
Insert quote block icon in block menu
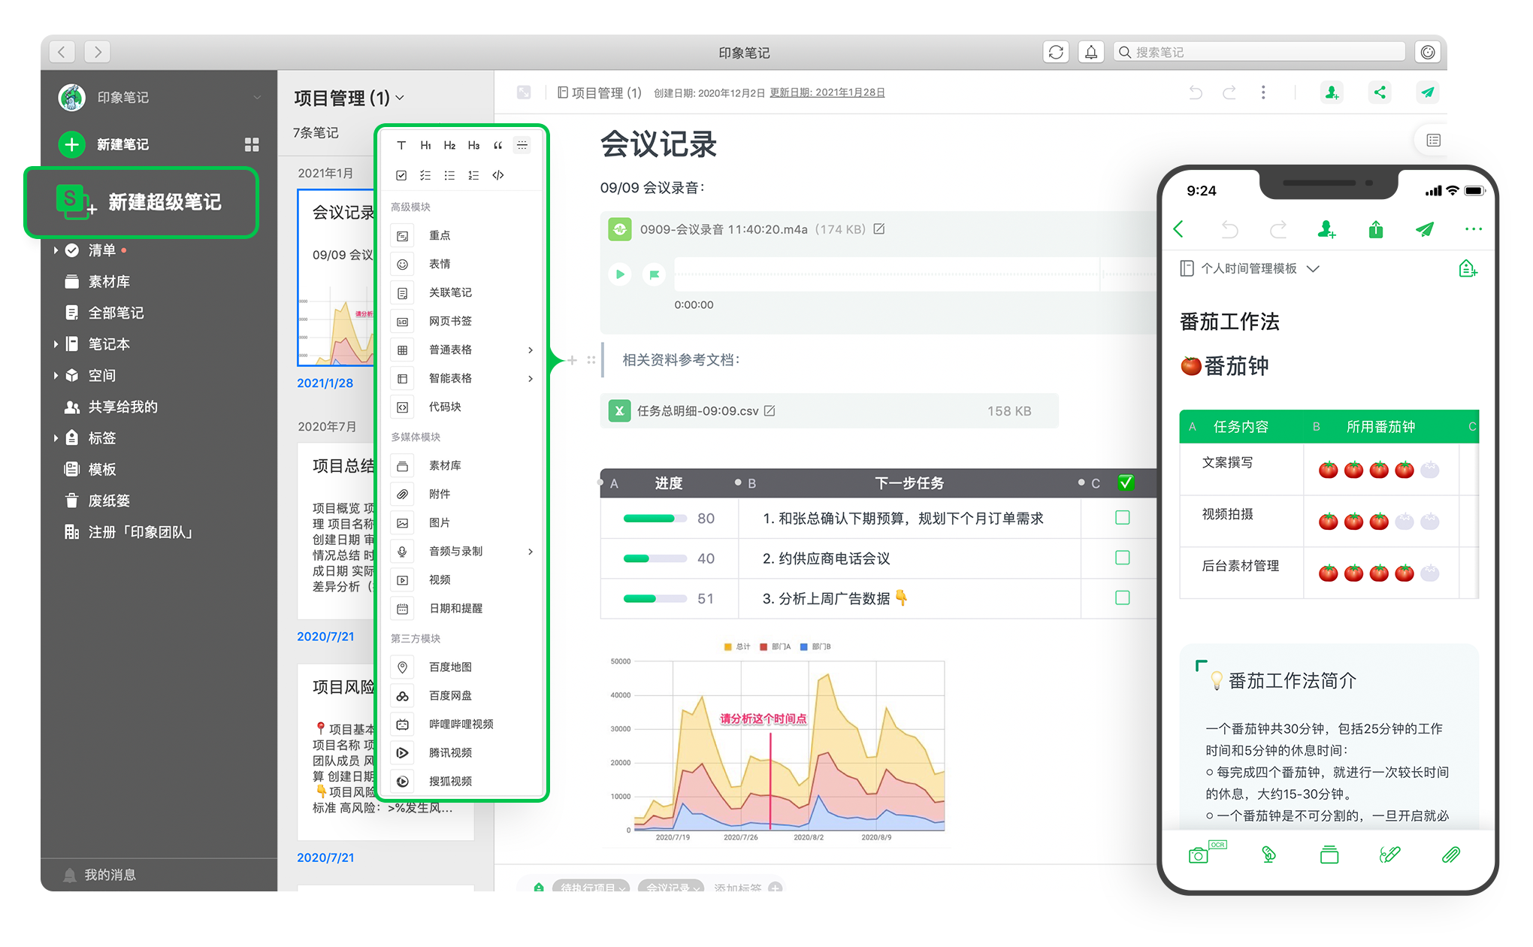pyautogui.click(x=497, y=145)
